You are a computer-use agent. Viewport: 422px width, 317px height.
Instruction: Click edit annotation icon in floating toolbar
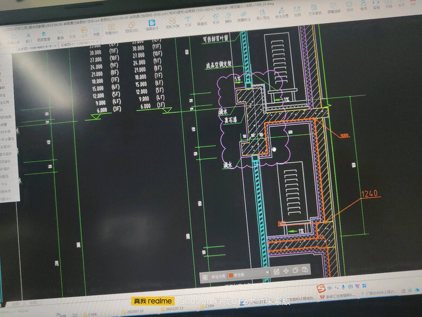[276, 272]
